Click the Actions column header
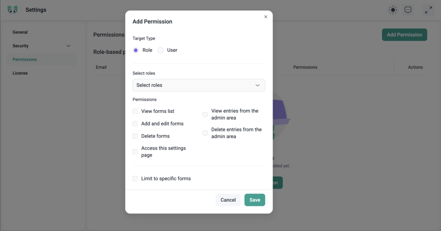Screen dimensions: 441x231 click(x=415, y=67)
